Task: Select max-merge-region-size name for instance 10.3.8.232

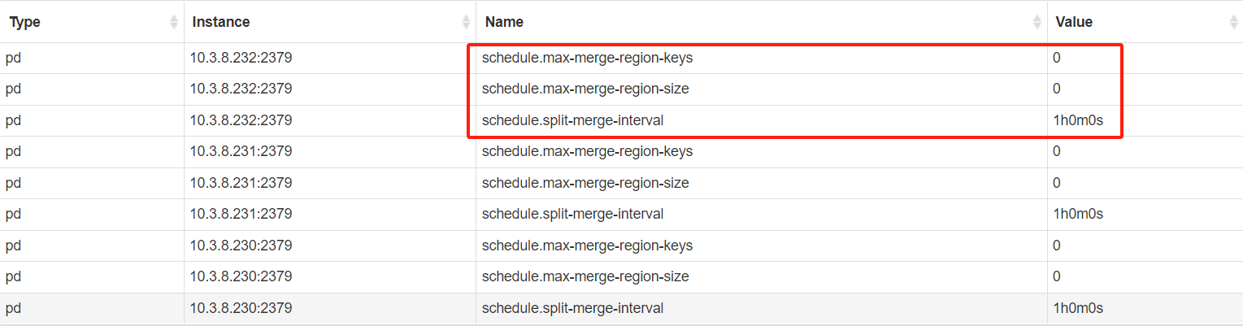Action: tap(585, 89)
